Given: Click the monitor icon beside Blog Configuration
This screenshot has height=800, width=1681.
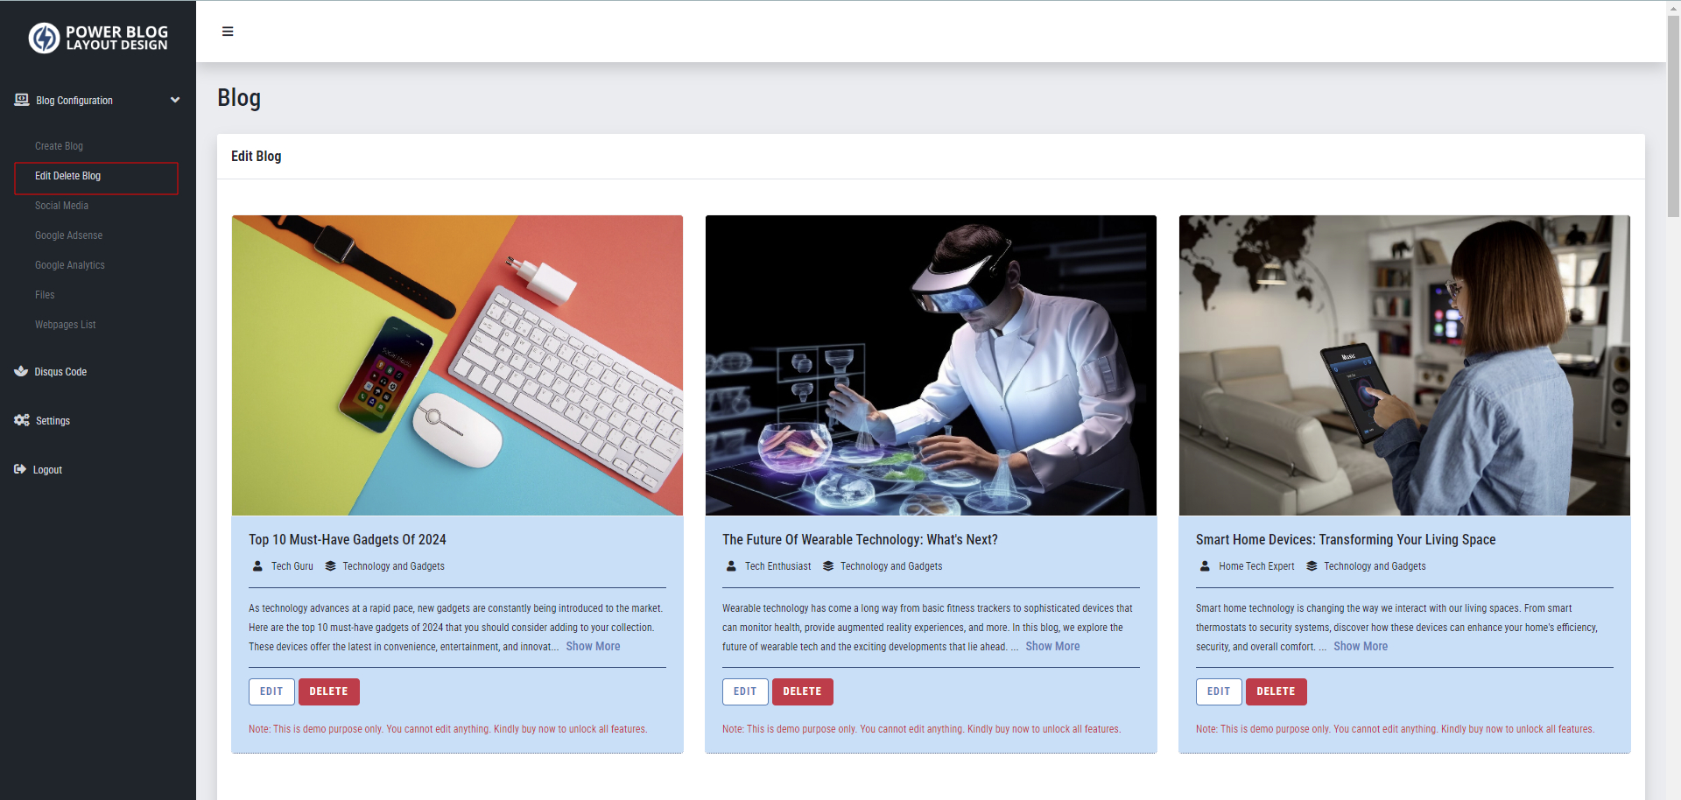Looking at the screenshot, I should (20, 100).
